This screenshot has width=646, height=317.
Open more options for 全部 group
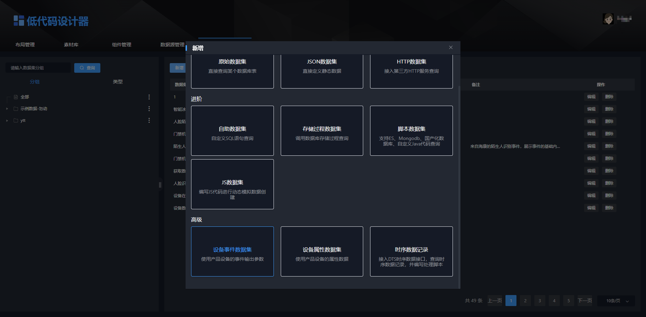click(149, 97)
